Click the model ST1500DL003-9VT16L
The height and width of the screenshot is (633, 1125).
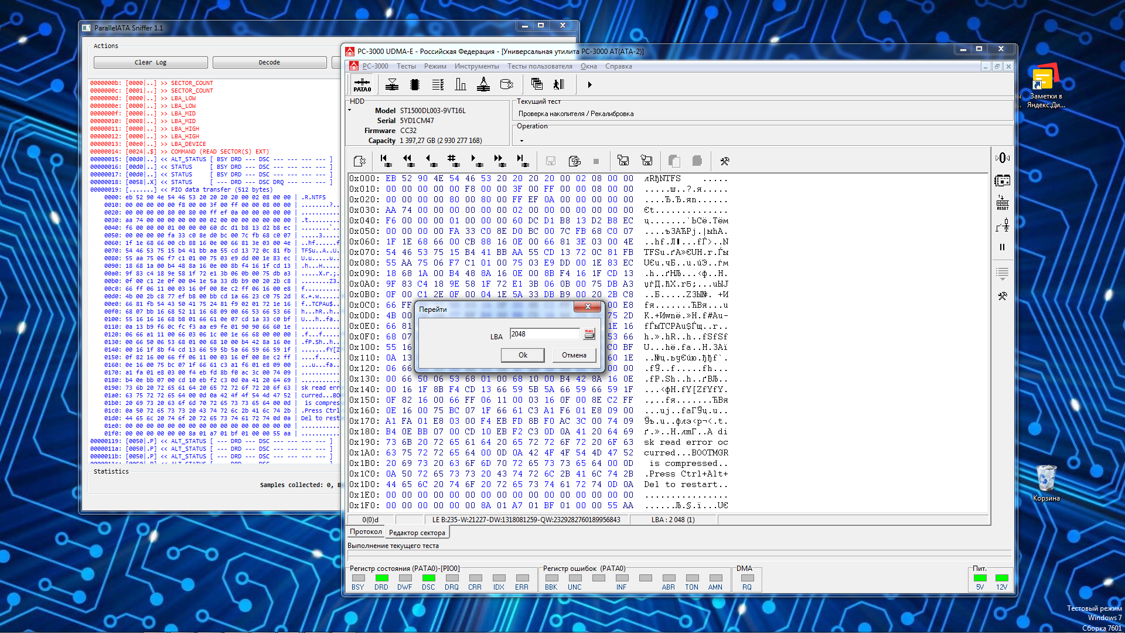click(x=433, y=111)
